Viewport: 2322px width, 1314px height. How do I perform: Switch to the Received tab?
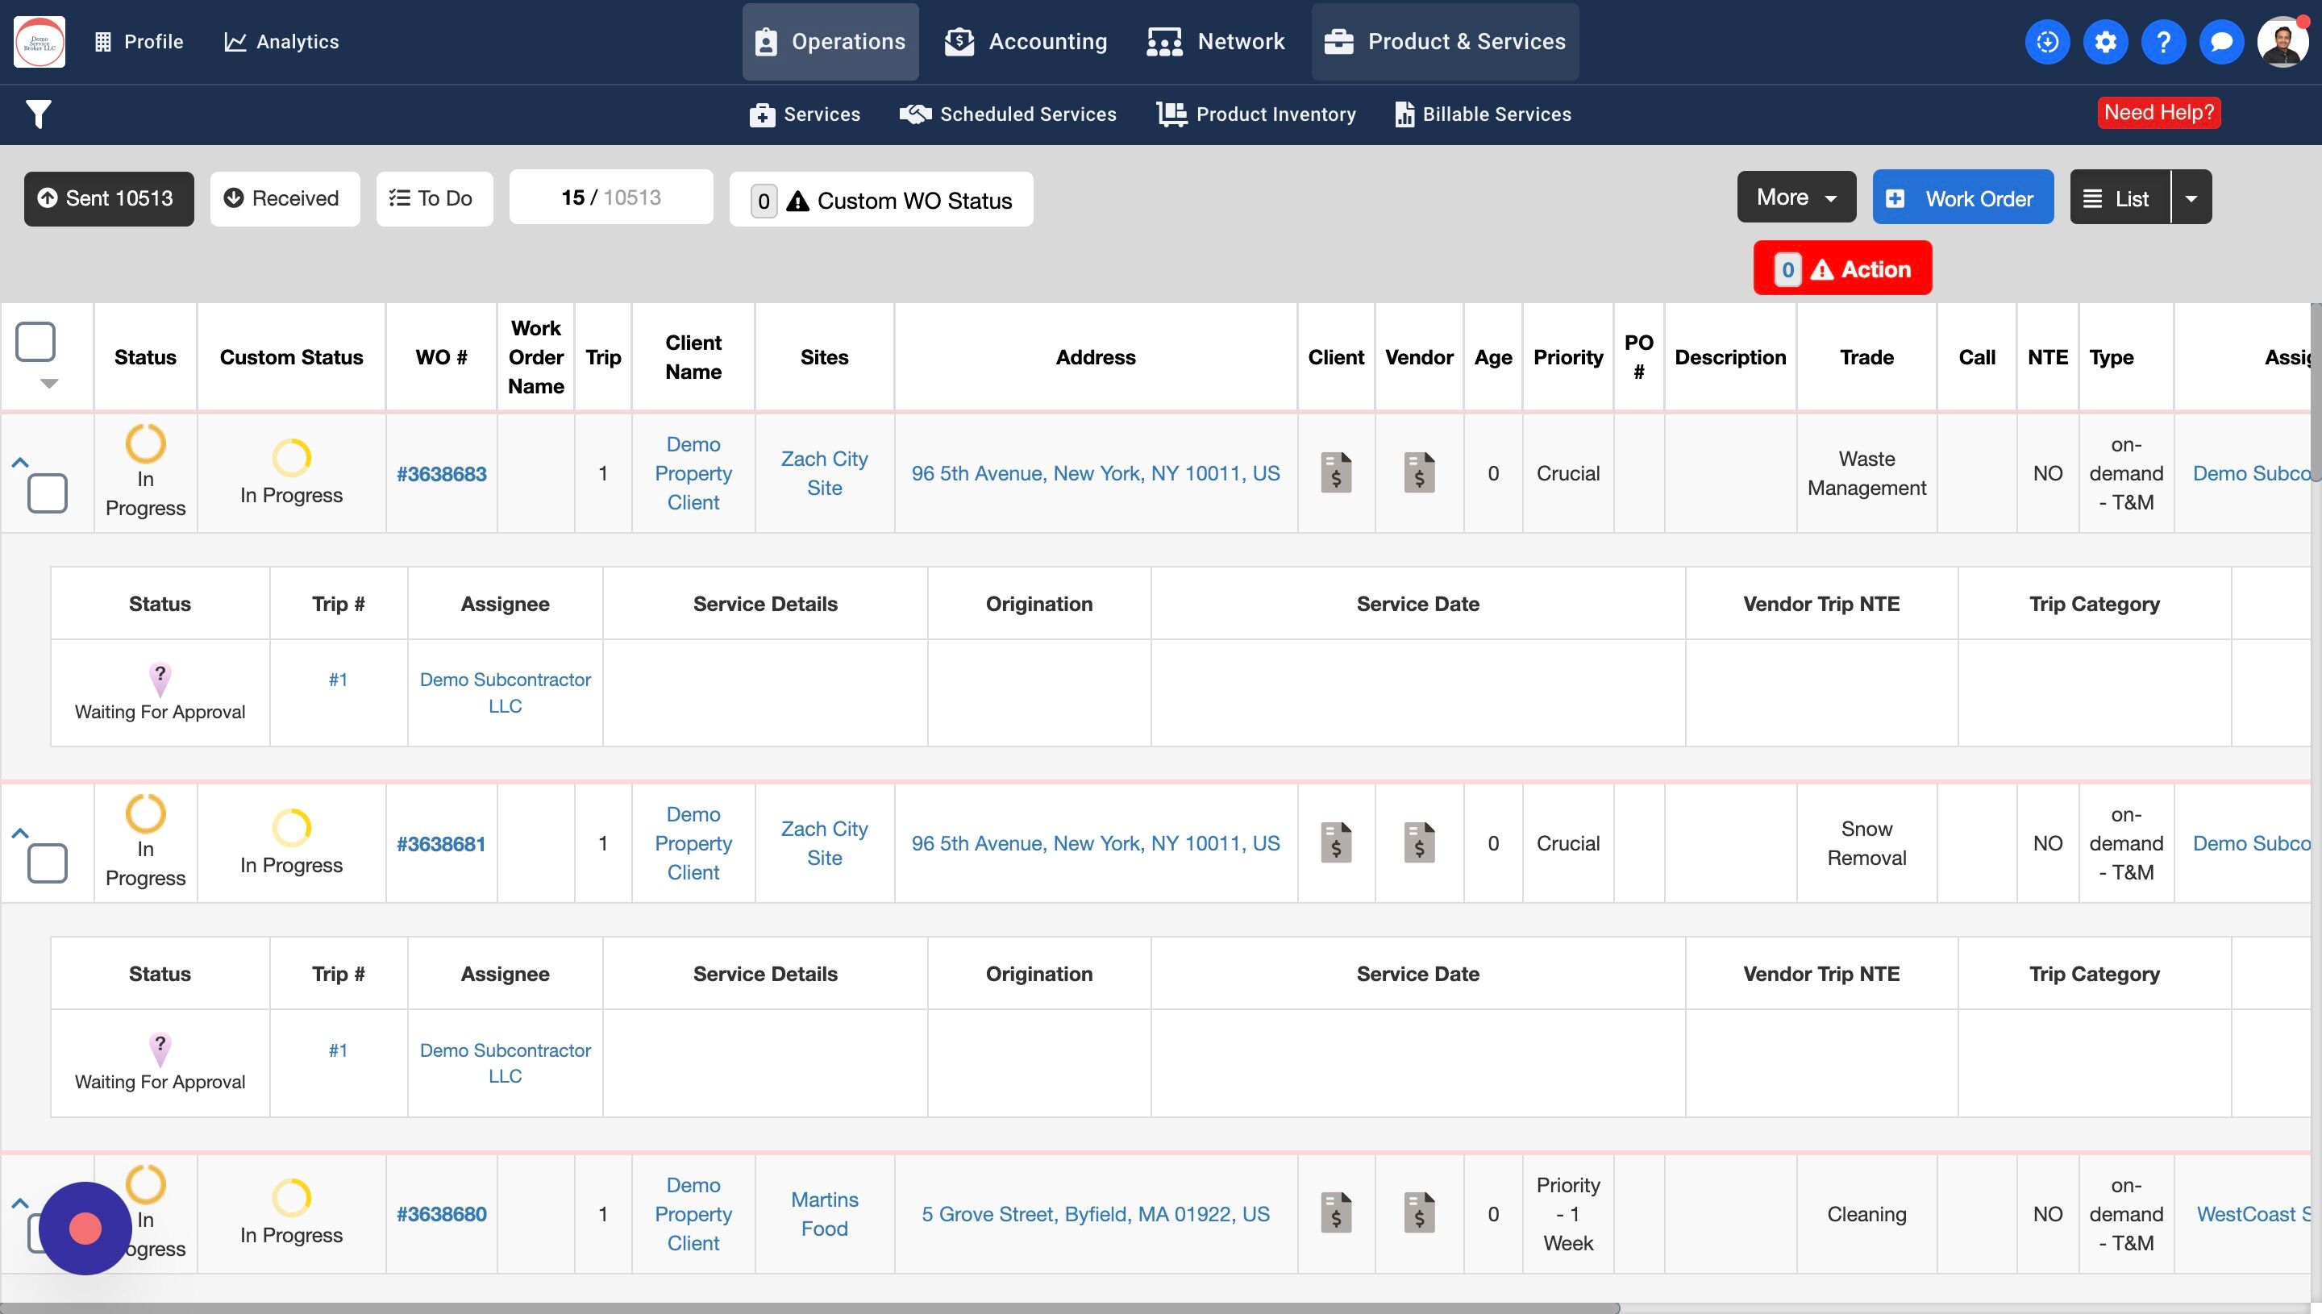pyautogui.click(x=285, y=198)
